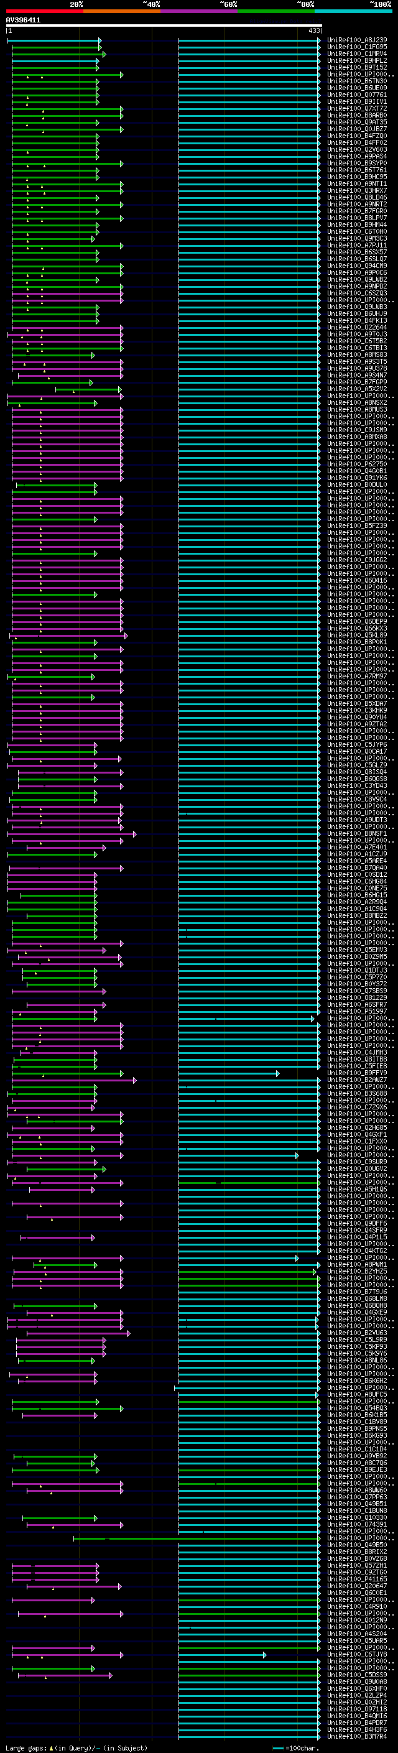The width and height of the screenshot is (398, 1753).
Task: Click the UniRef100_C0SD12 entry
Action: [357, 874]
